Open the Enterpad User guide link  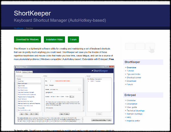tap(132, 107)
